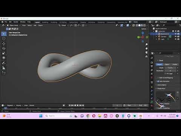The width and height of the screenshot is (181, 136).
Task: Select the Annotate tool
Action: 4,63
